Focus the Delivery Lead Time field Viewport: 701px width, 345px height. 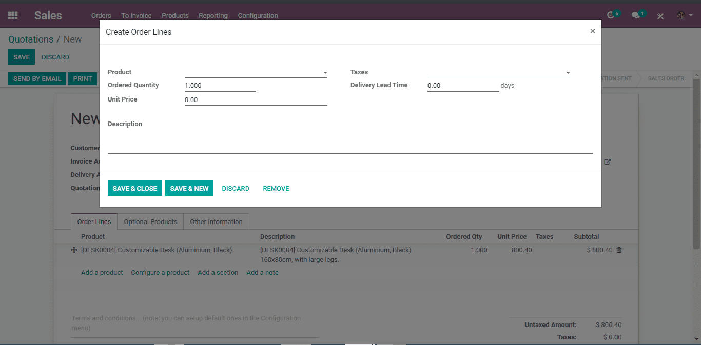point(463,86)
